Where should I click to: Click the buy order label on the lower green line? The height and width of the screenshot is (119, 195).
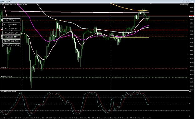(6, 77)
